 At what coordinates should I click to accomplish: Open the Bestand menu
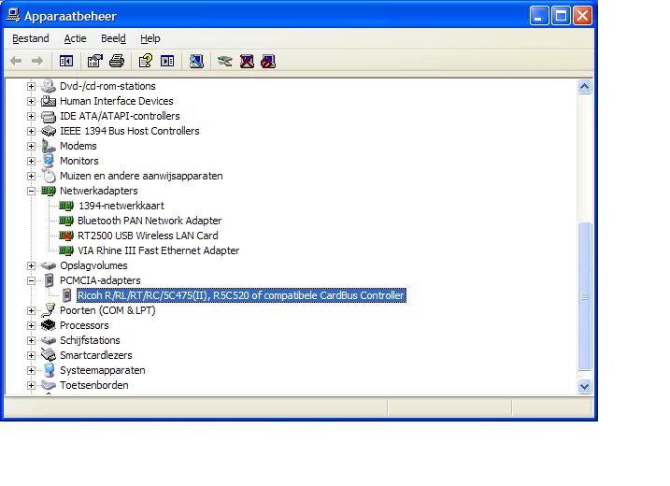coord(31,38)
